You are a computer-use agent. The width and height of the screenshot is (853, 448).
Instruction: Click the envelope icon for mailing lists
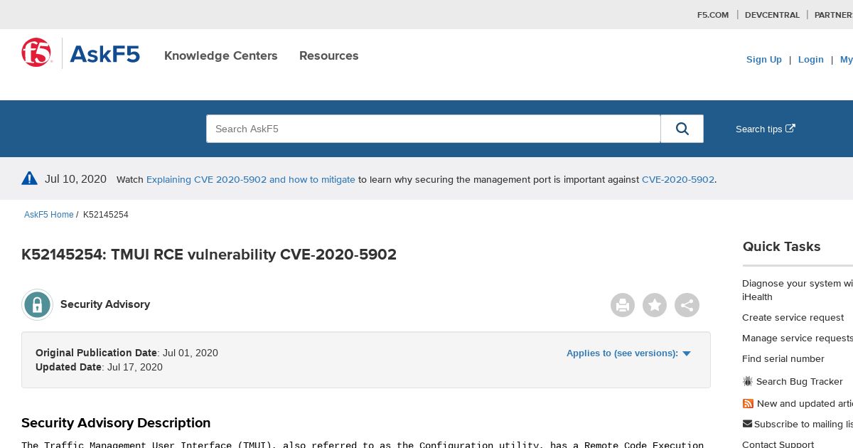[x=747, y=424]
